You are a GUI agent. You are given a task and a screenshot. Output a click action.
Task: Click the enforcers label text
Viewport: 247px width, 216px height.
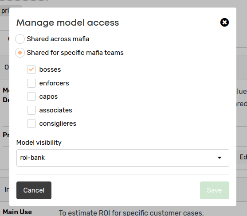54,83
